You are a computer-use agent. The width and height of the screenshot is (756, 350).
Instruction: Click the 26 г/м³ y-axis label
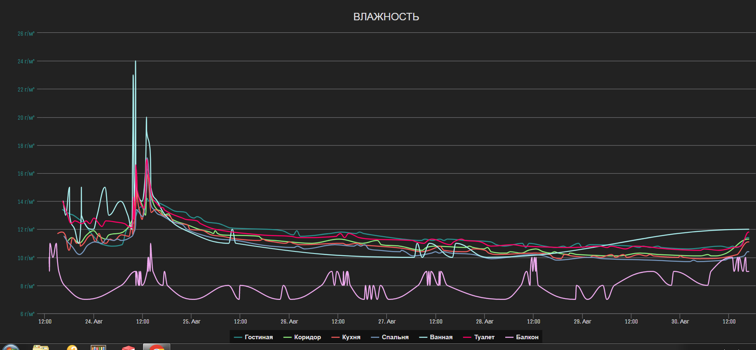(26, 34)
